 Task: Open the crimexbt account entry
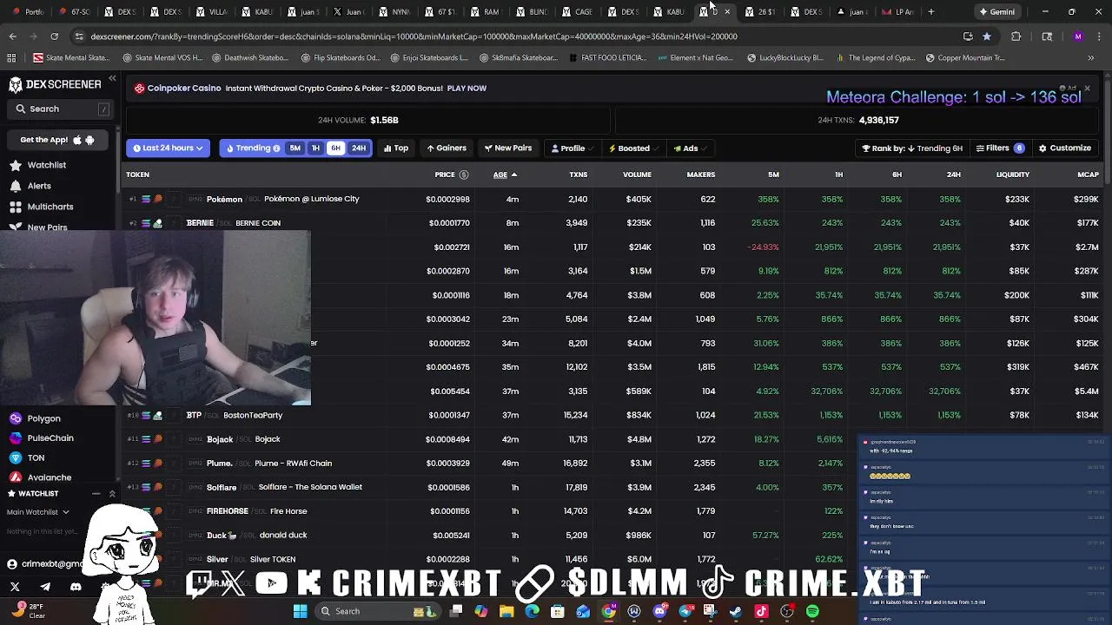point(45,564)
